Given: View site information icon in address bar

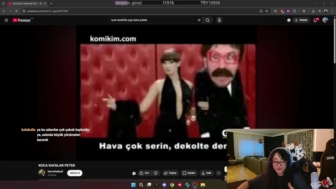Looking at the screenshot, I should coord(24,11).
